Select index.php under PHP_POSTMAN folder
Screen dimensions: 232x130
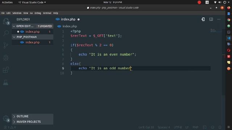pos(33,42)
